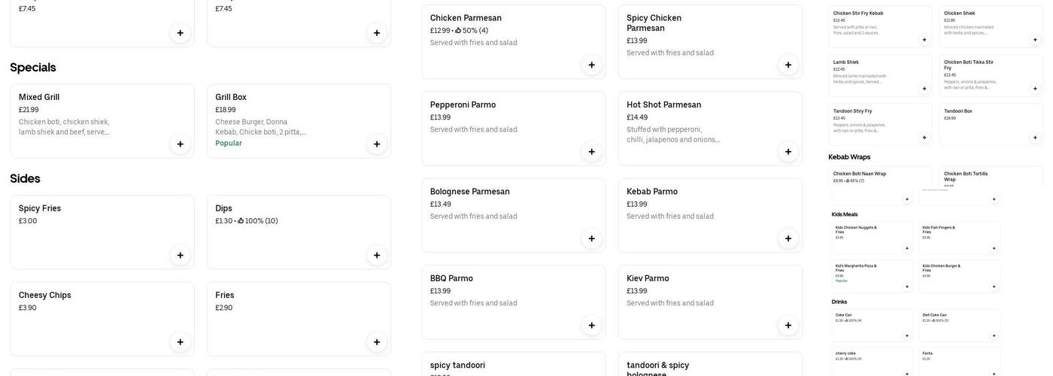The height and width of the screenshot is (376, 1053).
Task: Add Kiev Parmo to basket
Action: point(788,326)
